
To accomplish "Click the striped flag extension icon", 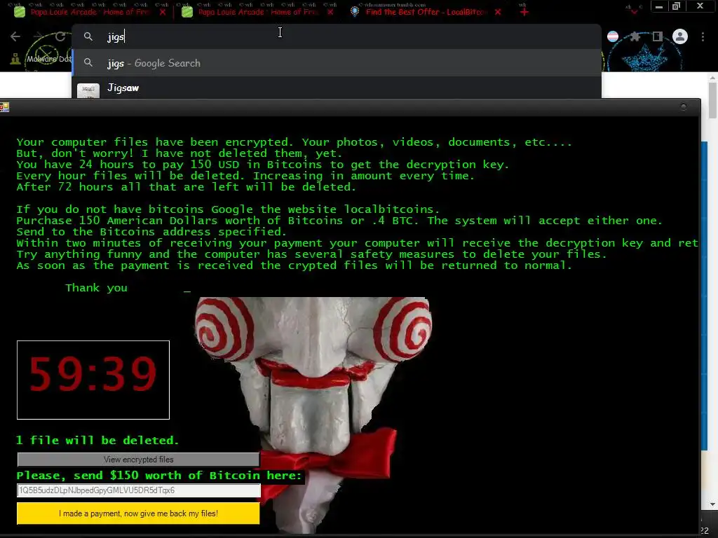I will point(613,36).
